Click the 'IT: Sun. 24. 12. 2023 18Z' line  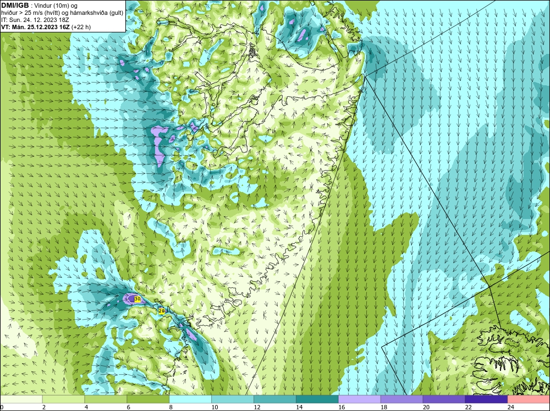click(34, 20)
